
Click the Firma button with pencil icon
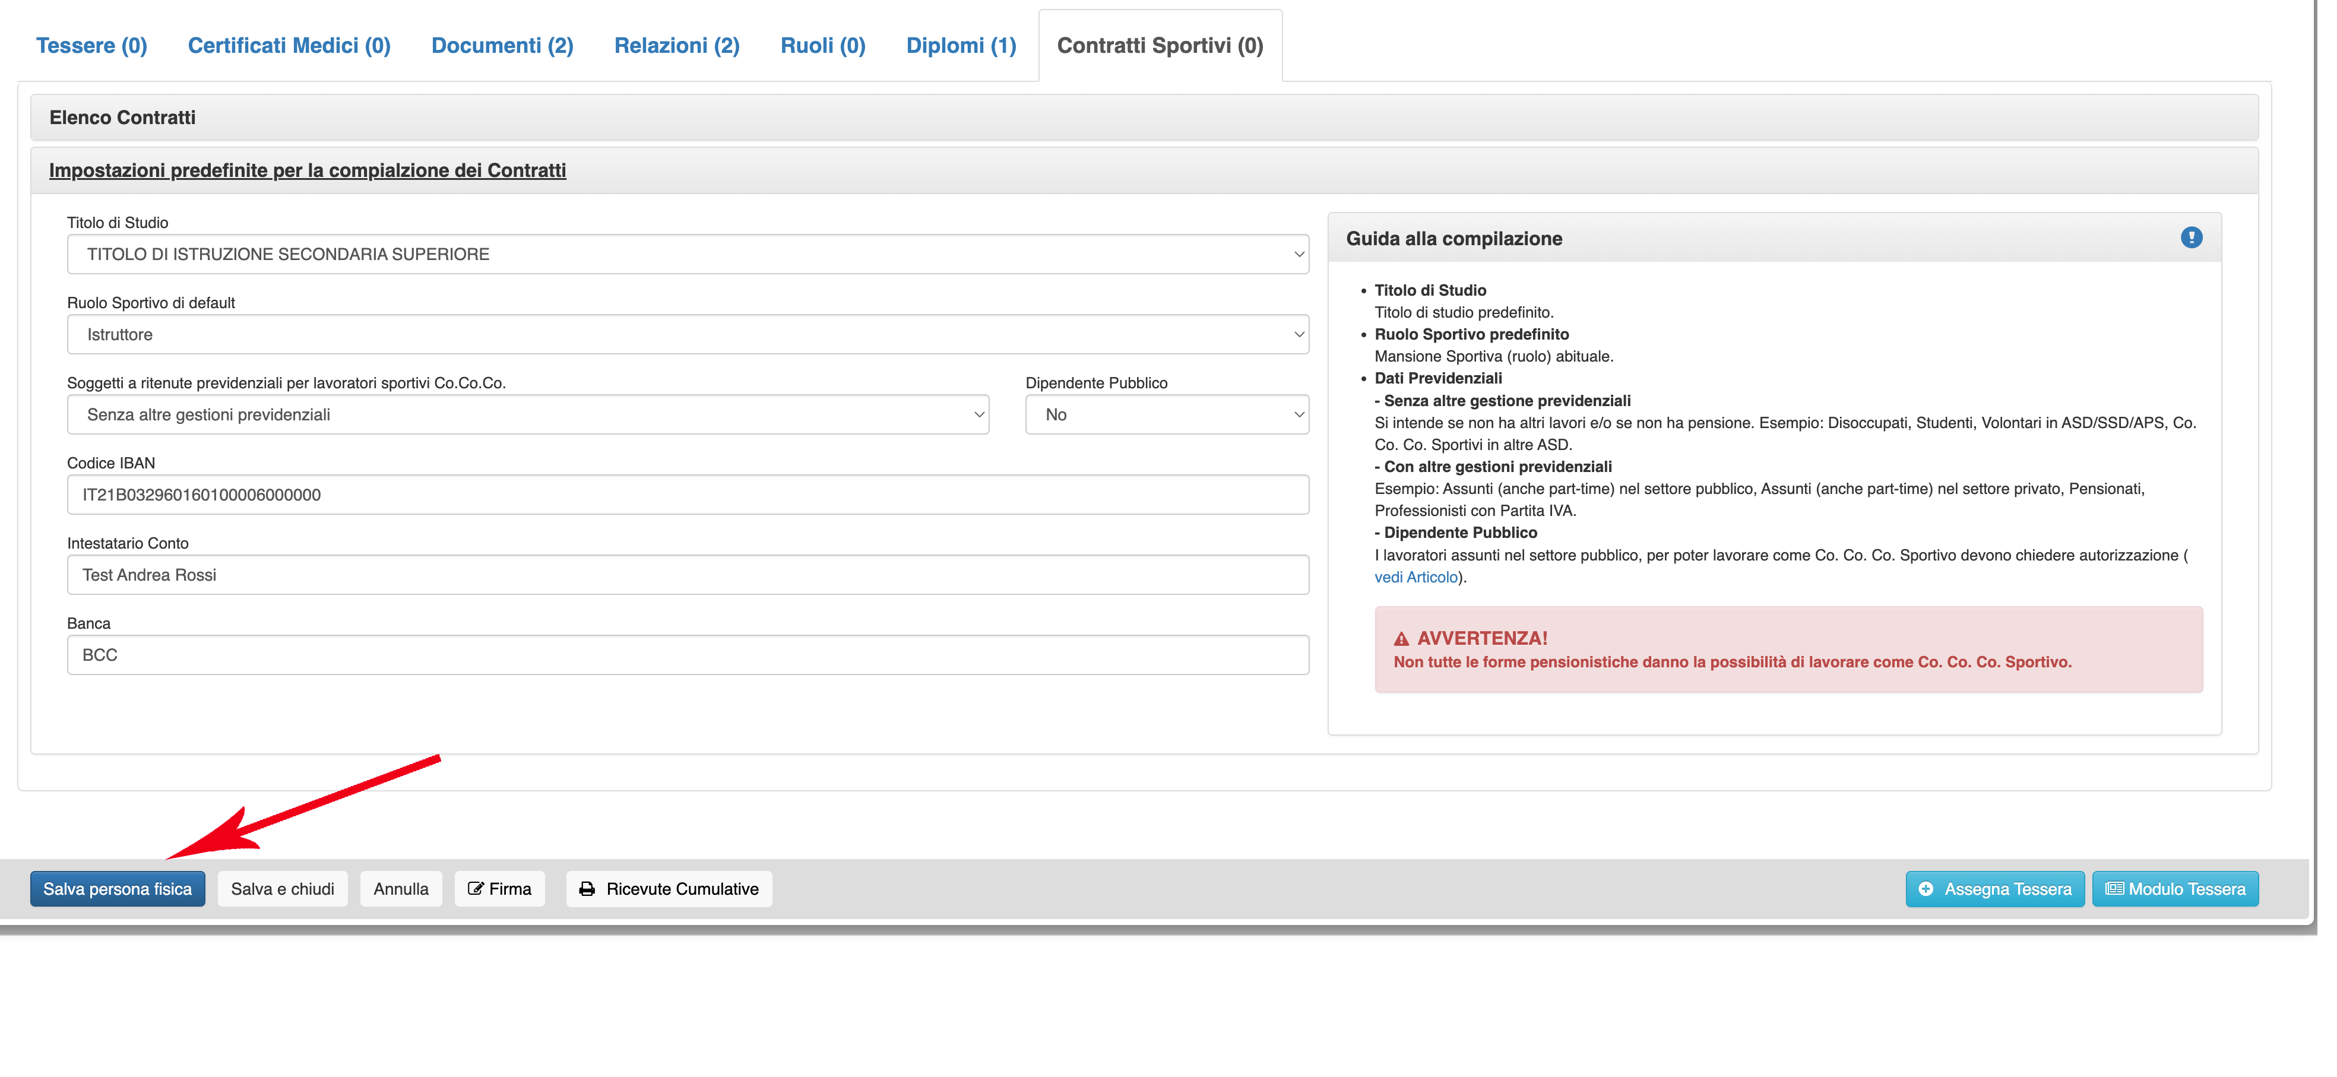[x=499, y=889]
